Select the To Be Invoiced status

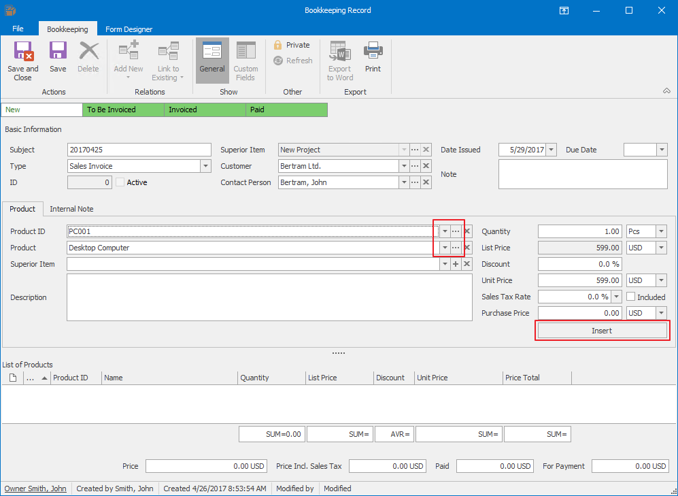point(123,110)
